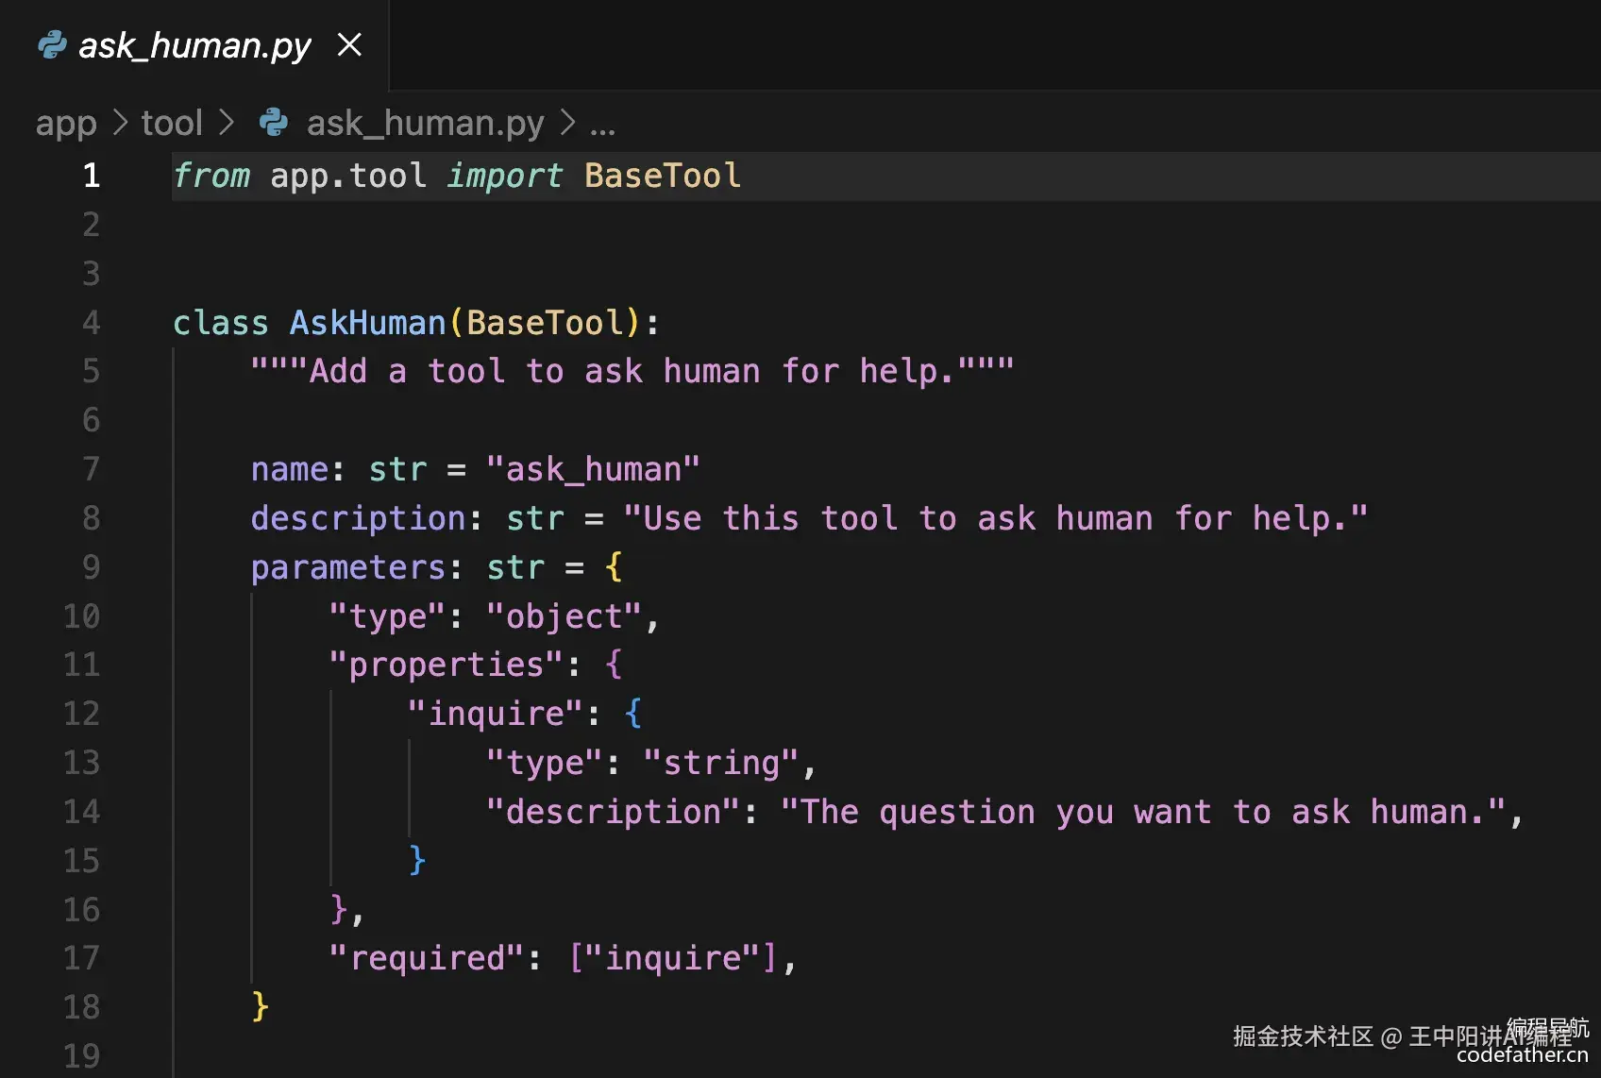Screen dimensions: 1601x1078
Task: Click the Python file icon in breadcrumb
Action: [x=274, y=122]
